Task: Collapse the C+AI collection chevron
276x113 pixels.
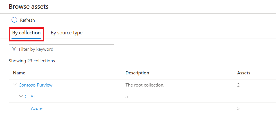Action: tap(21, 97)
